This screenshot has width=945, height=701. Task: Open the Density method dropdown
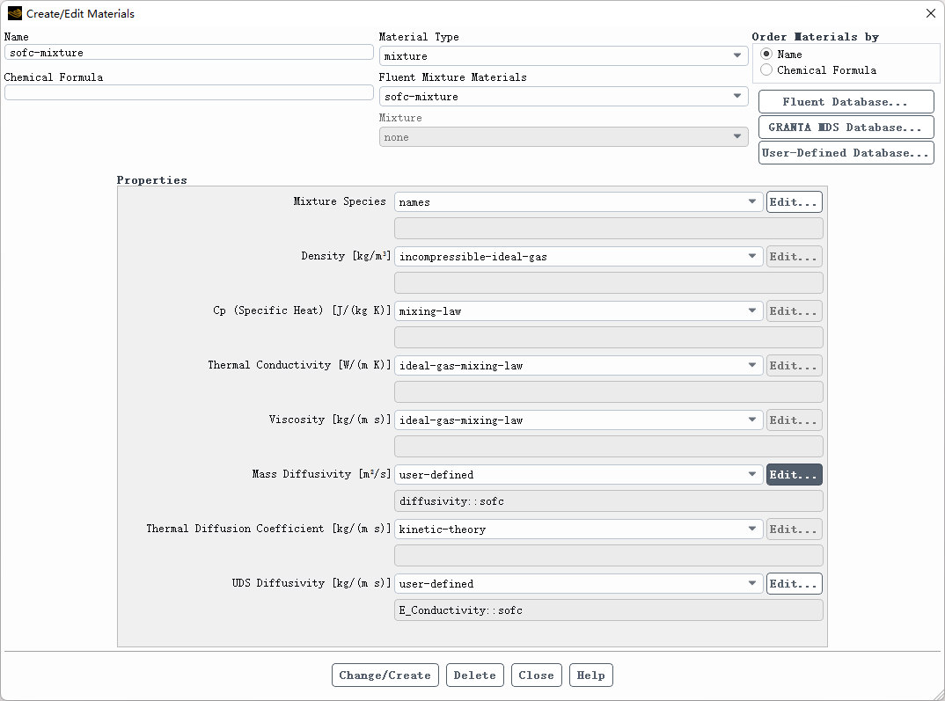577,257
